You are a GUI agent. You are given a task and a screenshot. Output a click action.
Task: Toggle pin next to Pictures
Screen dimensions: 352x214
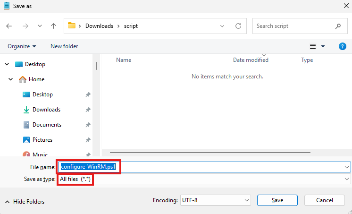tap(88, 140)
